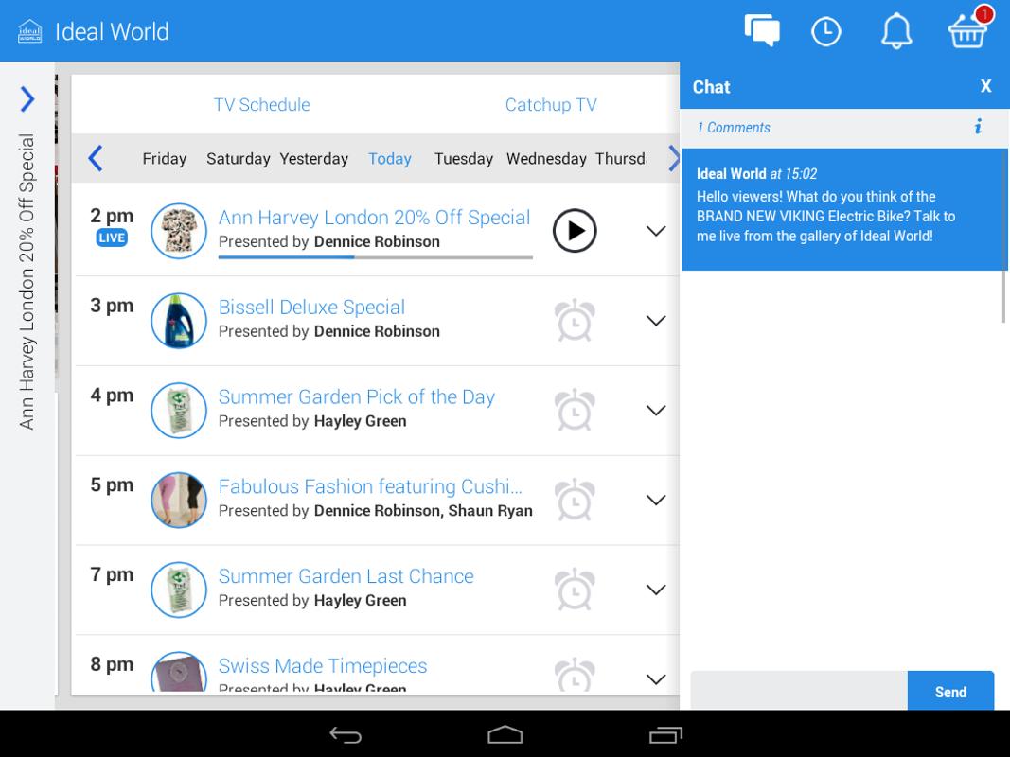1010x757 pixels.
Task: Play the Ann Harvey London live show
Action: coord(575,231)
